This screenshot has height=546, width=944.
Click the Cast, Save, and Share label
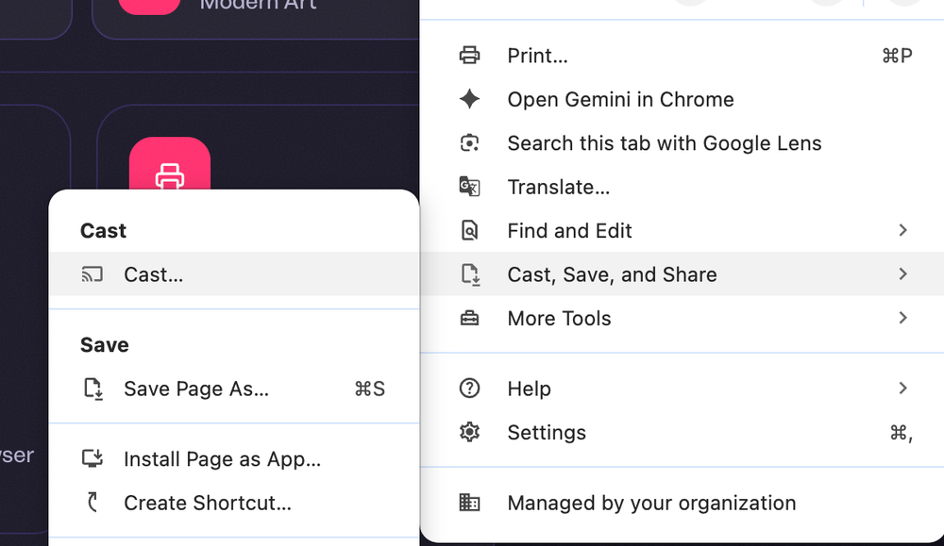[613, 274]
